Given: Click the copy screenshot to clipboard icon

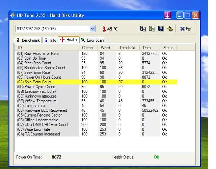Looking at the screenshot, I should pyautogui.click(x=152, y=29).
